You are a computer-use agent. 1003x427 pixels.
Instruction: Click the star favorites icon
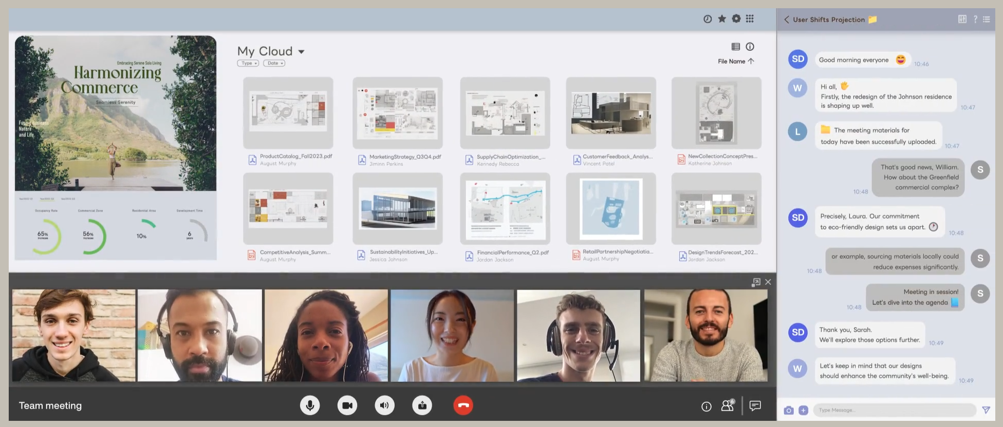point(722,18)
